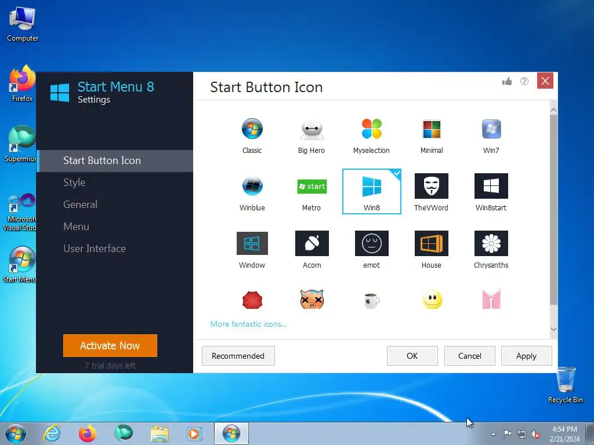Open Windows Media Player on taskbar
594x445 pixels.
tap(195, 433)
